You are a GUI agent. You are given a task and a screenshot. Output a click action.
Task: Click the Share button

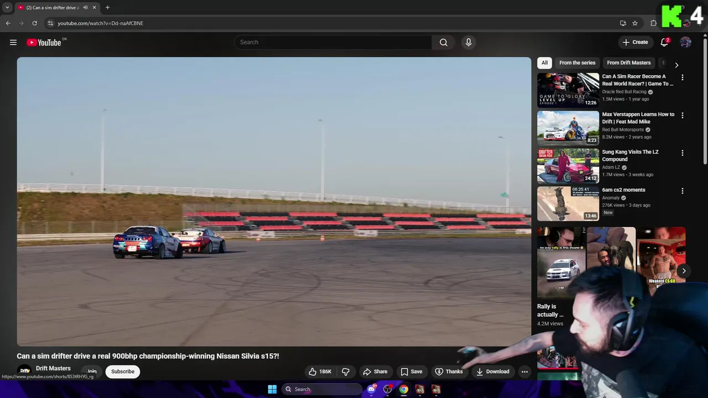(374, 371)
